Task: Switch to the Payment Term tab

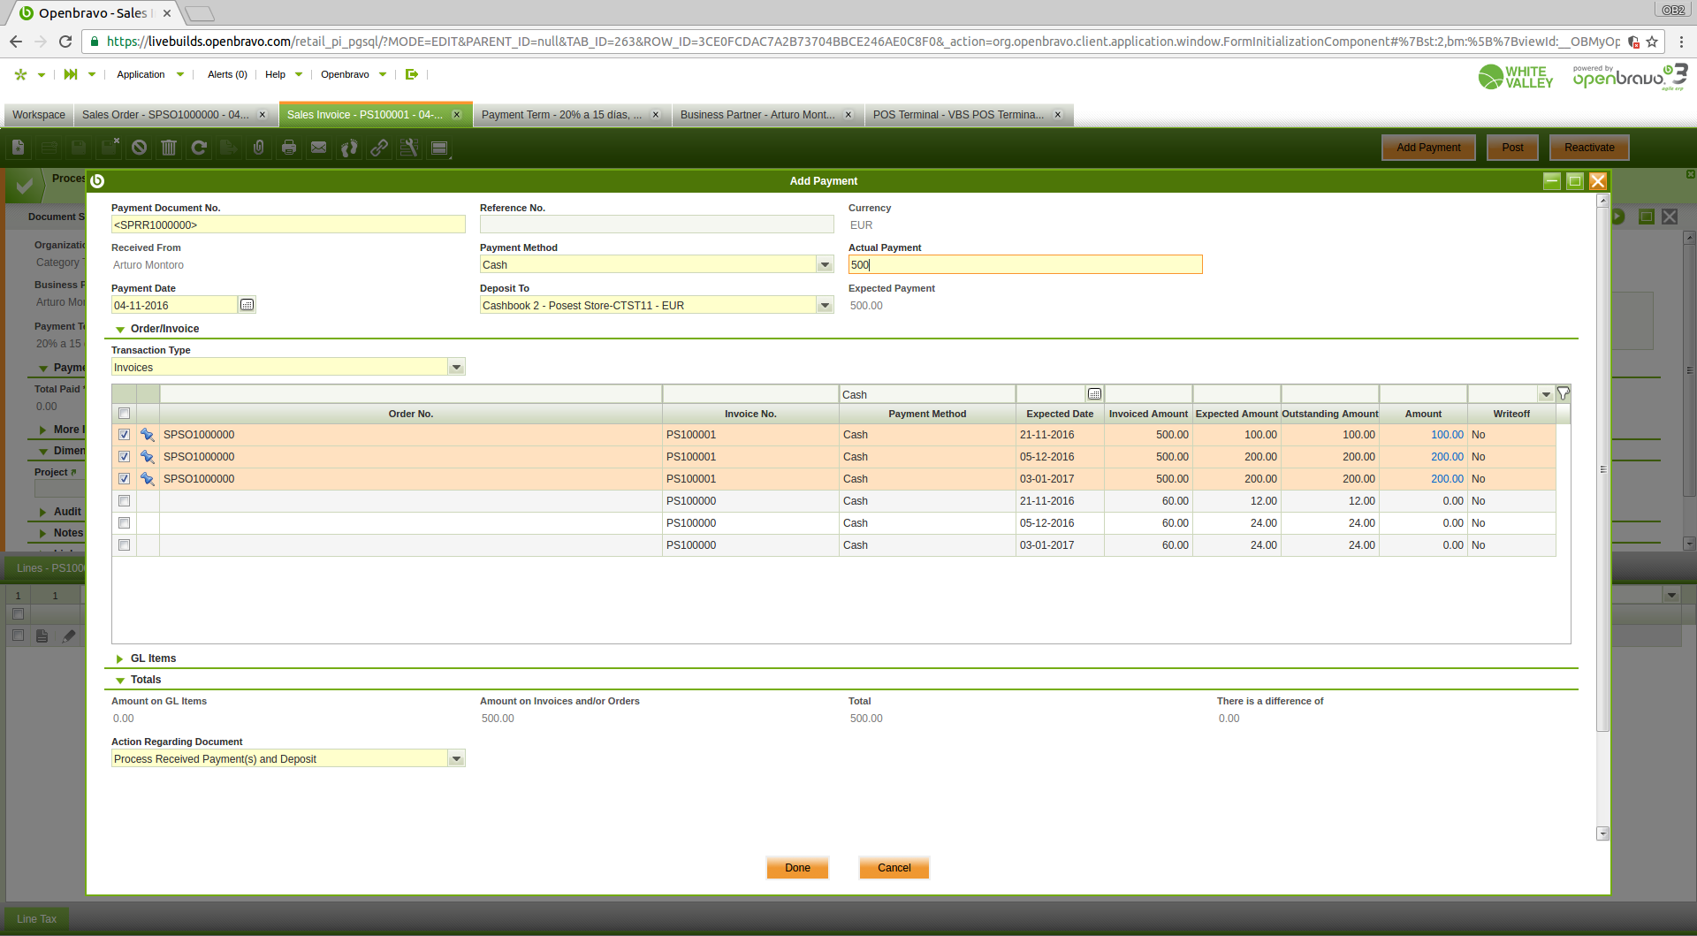Action: tap(562, 115)
